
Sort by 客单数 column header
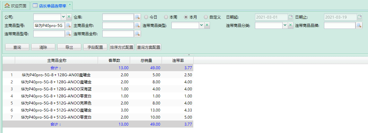point(114,61)
